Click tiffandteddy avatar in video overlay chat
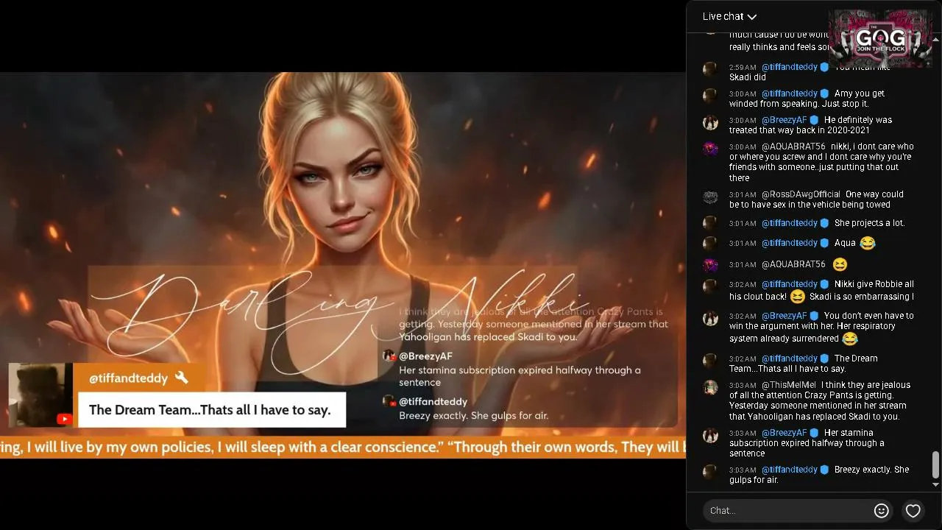The width and height of the screenshot is (942, 530). (x=389, y=401)
